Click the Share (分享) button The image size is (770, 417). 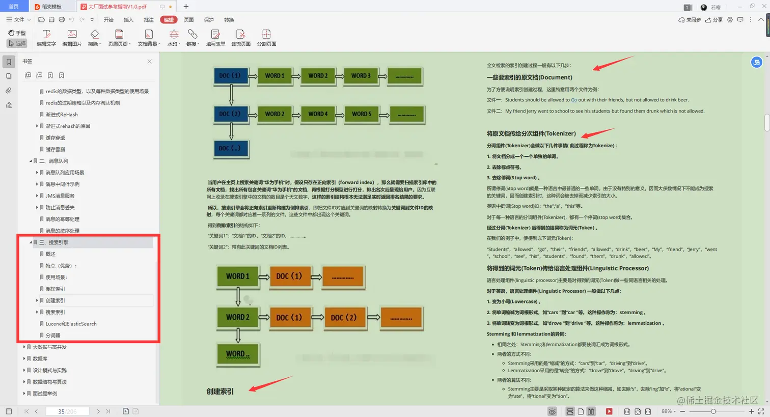coord(714,20)
